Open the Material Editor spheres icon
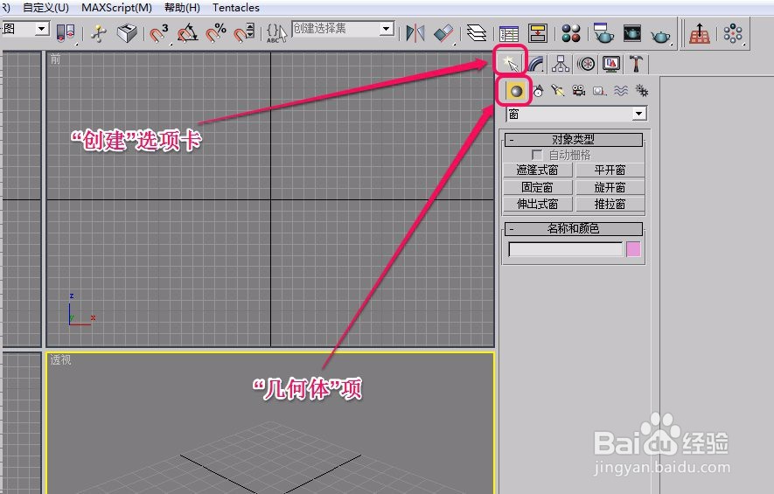This screenshot has width=774, height=494. click(x=571, y=33)
